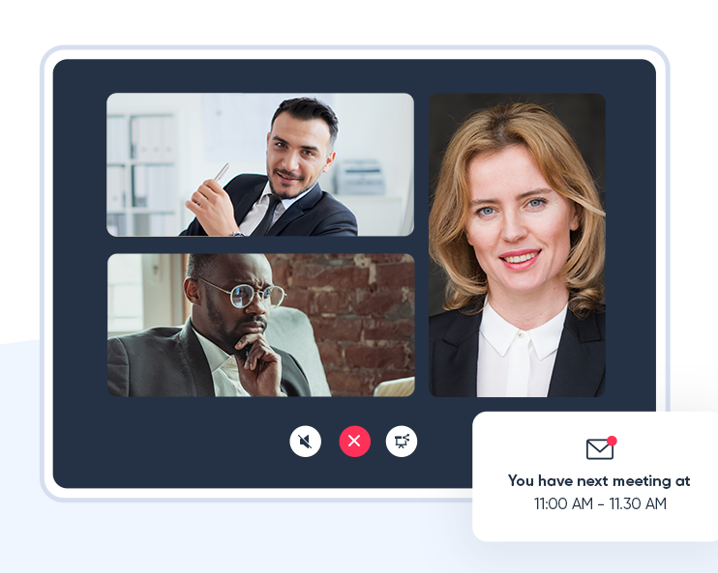Viewport: 718px width, 573px height.
Task: Click the red unread dot on the envelope
Action: click(612, 441)
